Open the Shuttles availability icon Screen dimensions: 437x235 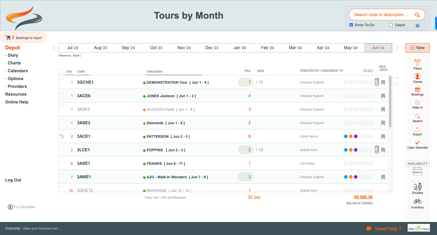tap(417, 187)
